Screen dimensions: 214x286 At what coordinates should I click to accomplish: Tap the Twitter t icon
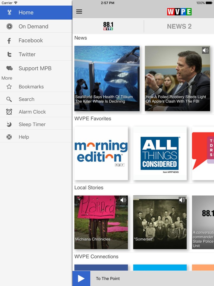pyautogui.click(x=9, y=54)
